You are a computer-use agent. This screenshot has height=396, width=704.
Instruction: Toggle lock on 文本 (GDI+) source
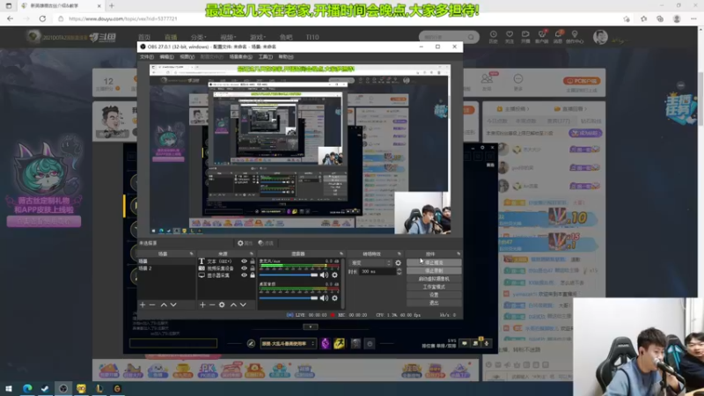(x=253, y=260)
